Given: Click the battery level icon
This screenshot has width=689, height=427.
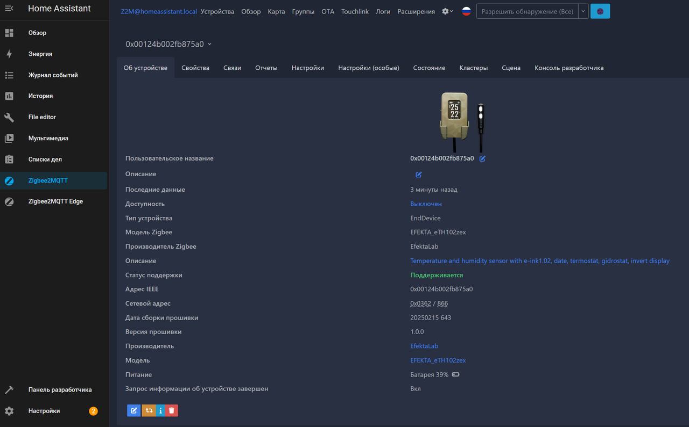Looking at the screenshot, I should coord(456,375).
